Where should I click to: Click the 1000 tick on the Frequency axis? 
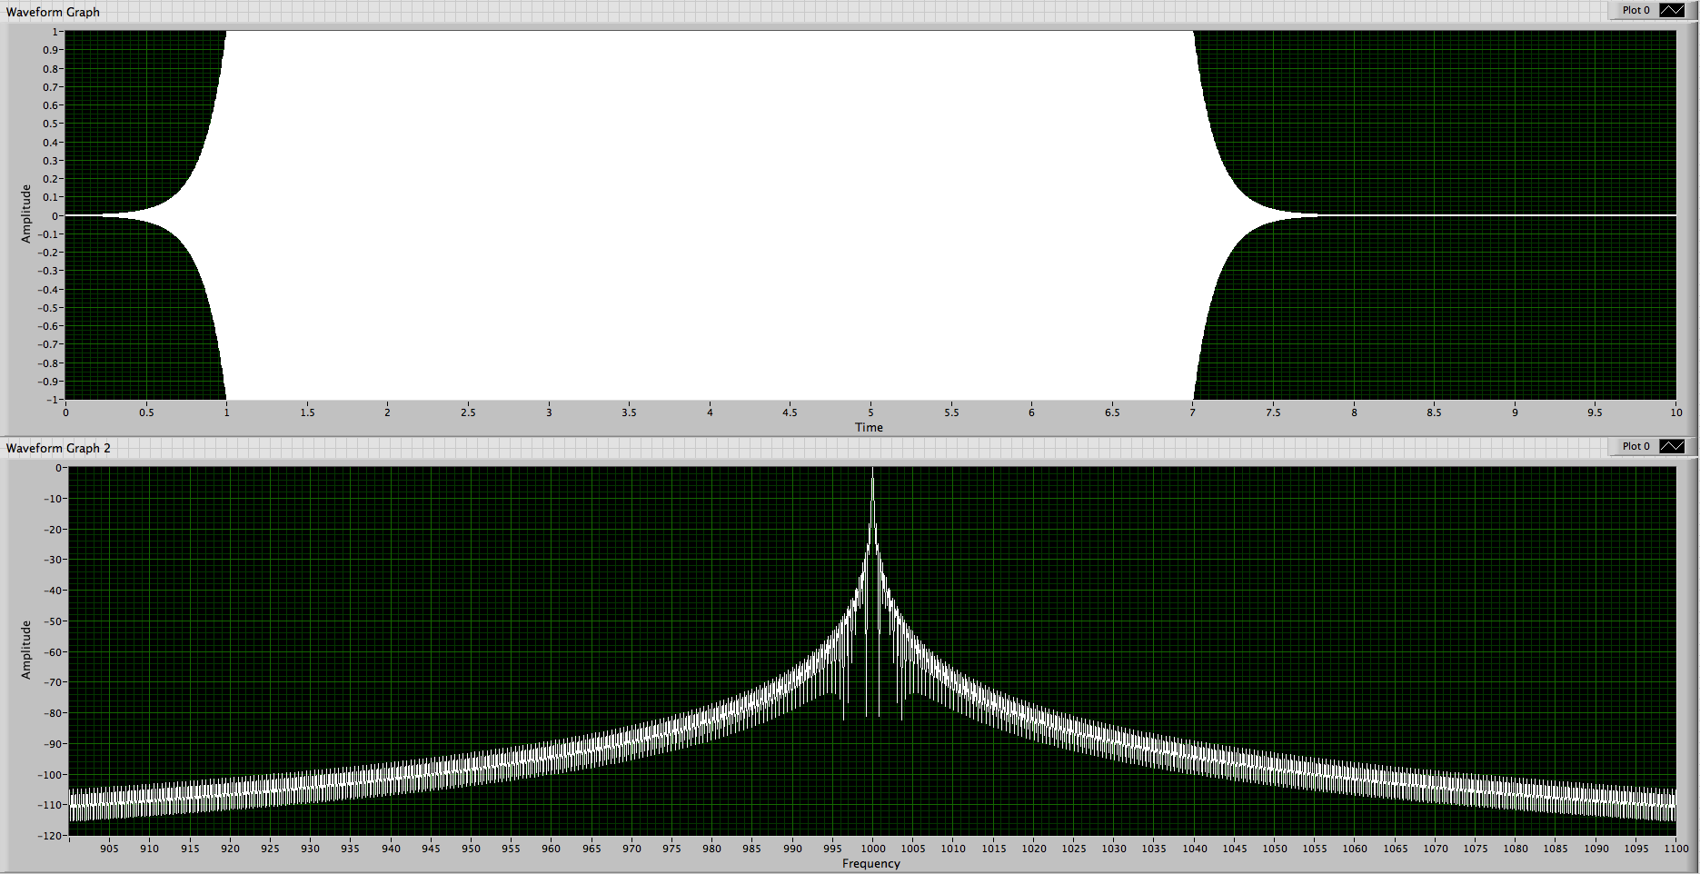pyautogui.click(x=873, y=849)
